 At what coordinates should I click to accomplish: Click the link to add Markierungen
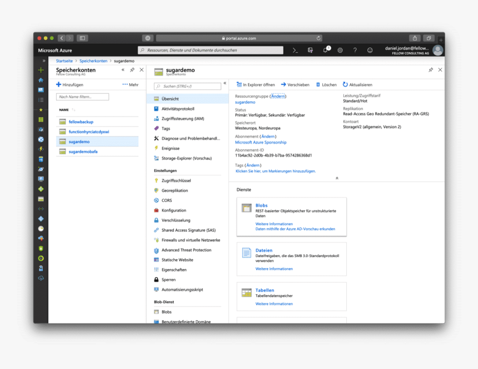(x=276, y=171)
